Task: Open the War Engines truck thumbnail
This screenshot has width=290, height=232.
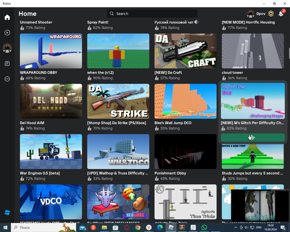Action: 51,151
